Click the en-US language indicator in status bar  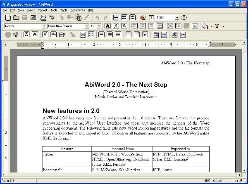(238, 181)
